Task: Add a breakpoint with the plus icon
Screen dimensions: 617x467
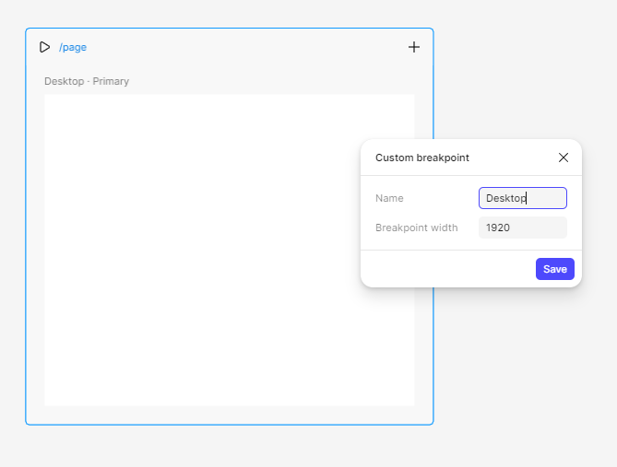Action: 413,47
